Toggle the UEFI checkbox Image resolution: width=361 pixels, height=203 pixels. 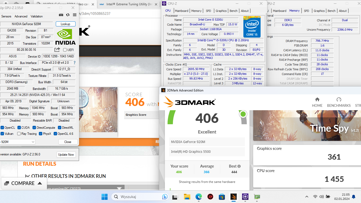click(65, 50)
